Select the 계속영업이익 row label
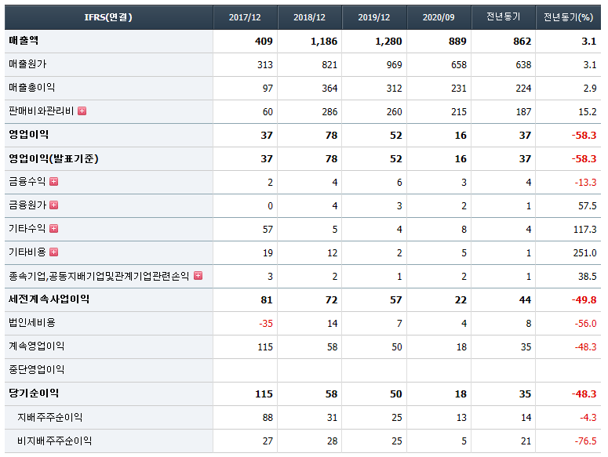The height and width of the screenshot is (457, 608). tap(36, 346)
